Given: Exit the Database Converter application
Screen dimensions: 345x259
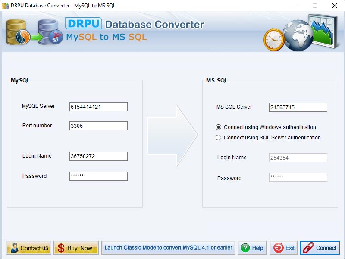Looking at the screenshot, I should pos(283,248).
